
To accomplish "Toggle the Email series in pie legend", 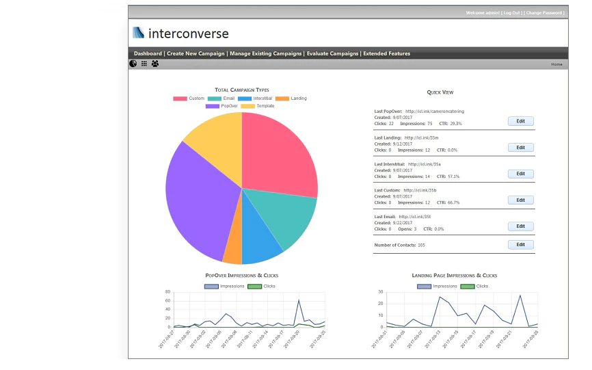I will 221,98.
